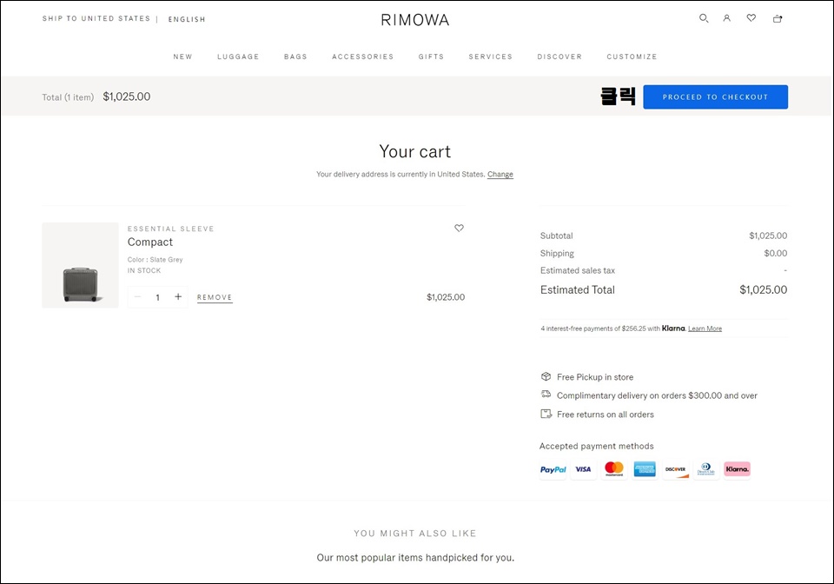The height and width of the screenshot is (584, 834).
Task: Open the SERVICES menu
Action: 490,56
